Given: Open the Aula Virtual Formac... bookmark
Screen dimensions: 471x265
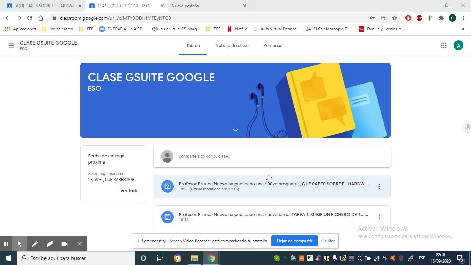Looking at the screenshot, I should click(x=276, y=29).
